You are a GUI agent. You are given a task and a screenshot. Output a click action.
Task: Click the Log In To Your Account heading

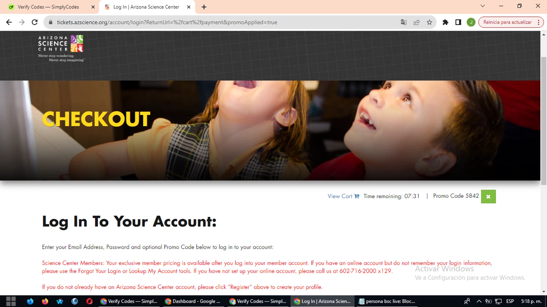tap(129, 221)
